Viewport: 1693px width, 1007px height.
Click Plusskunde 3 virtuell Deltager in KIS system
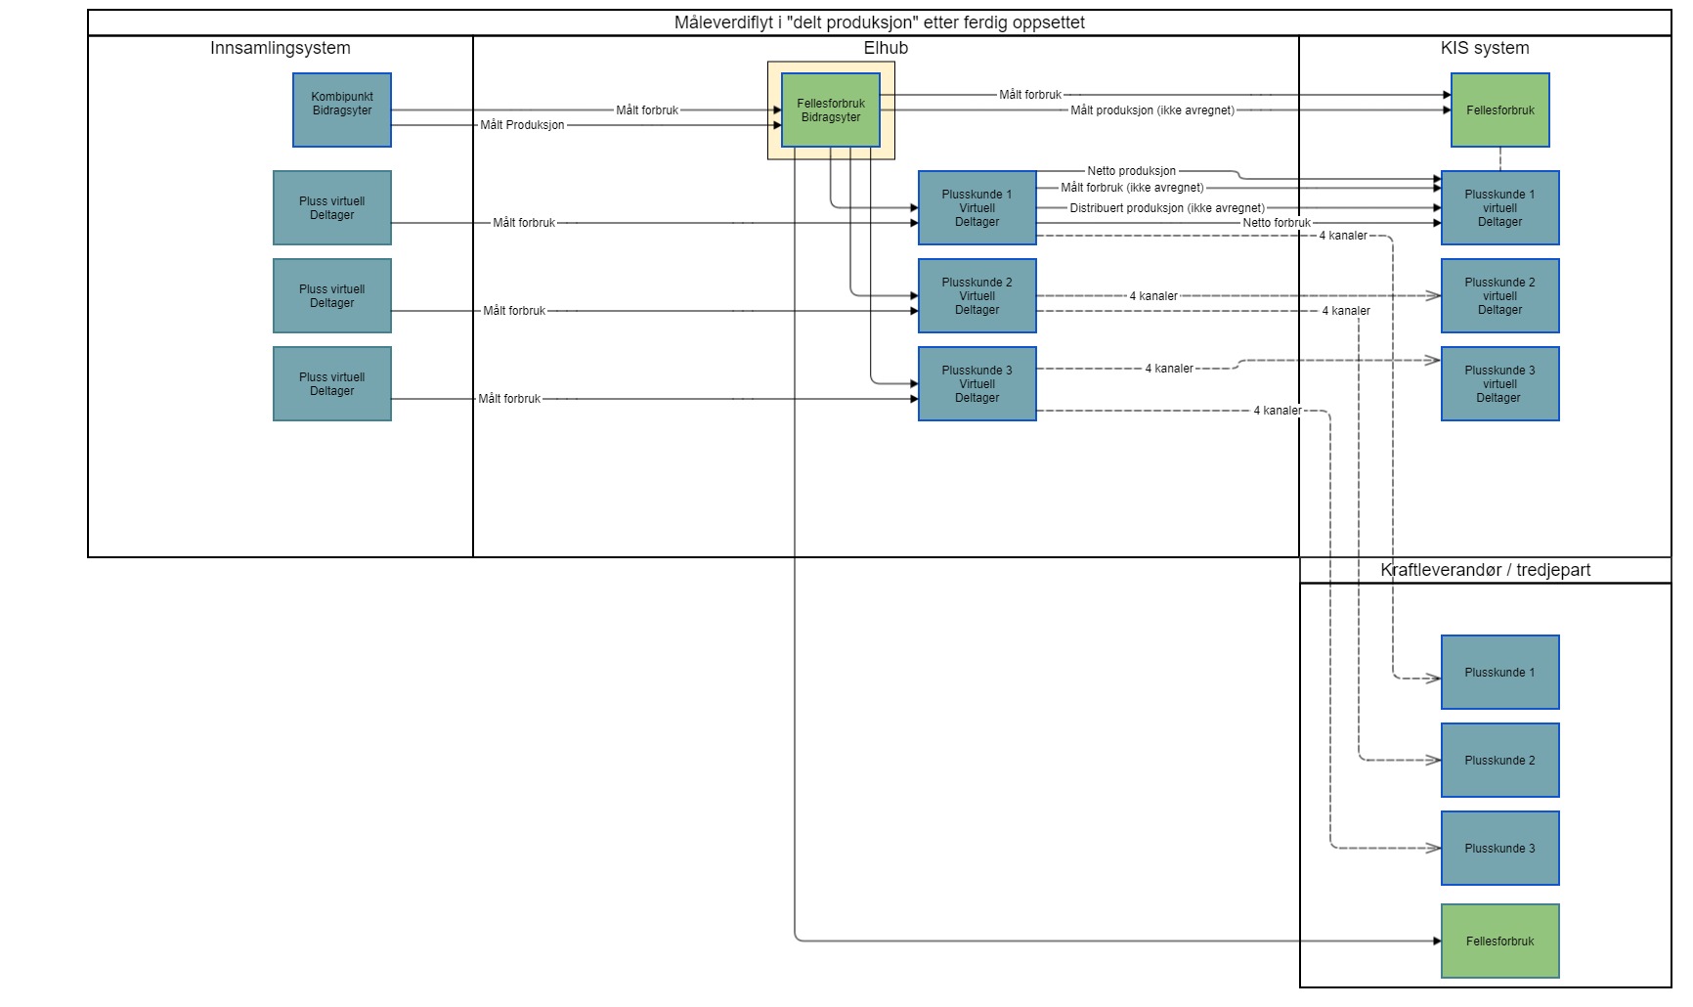click(1499, 383)
